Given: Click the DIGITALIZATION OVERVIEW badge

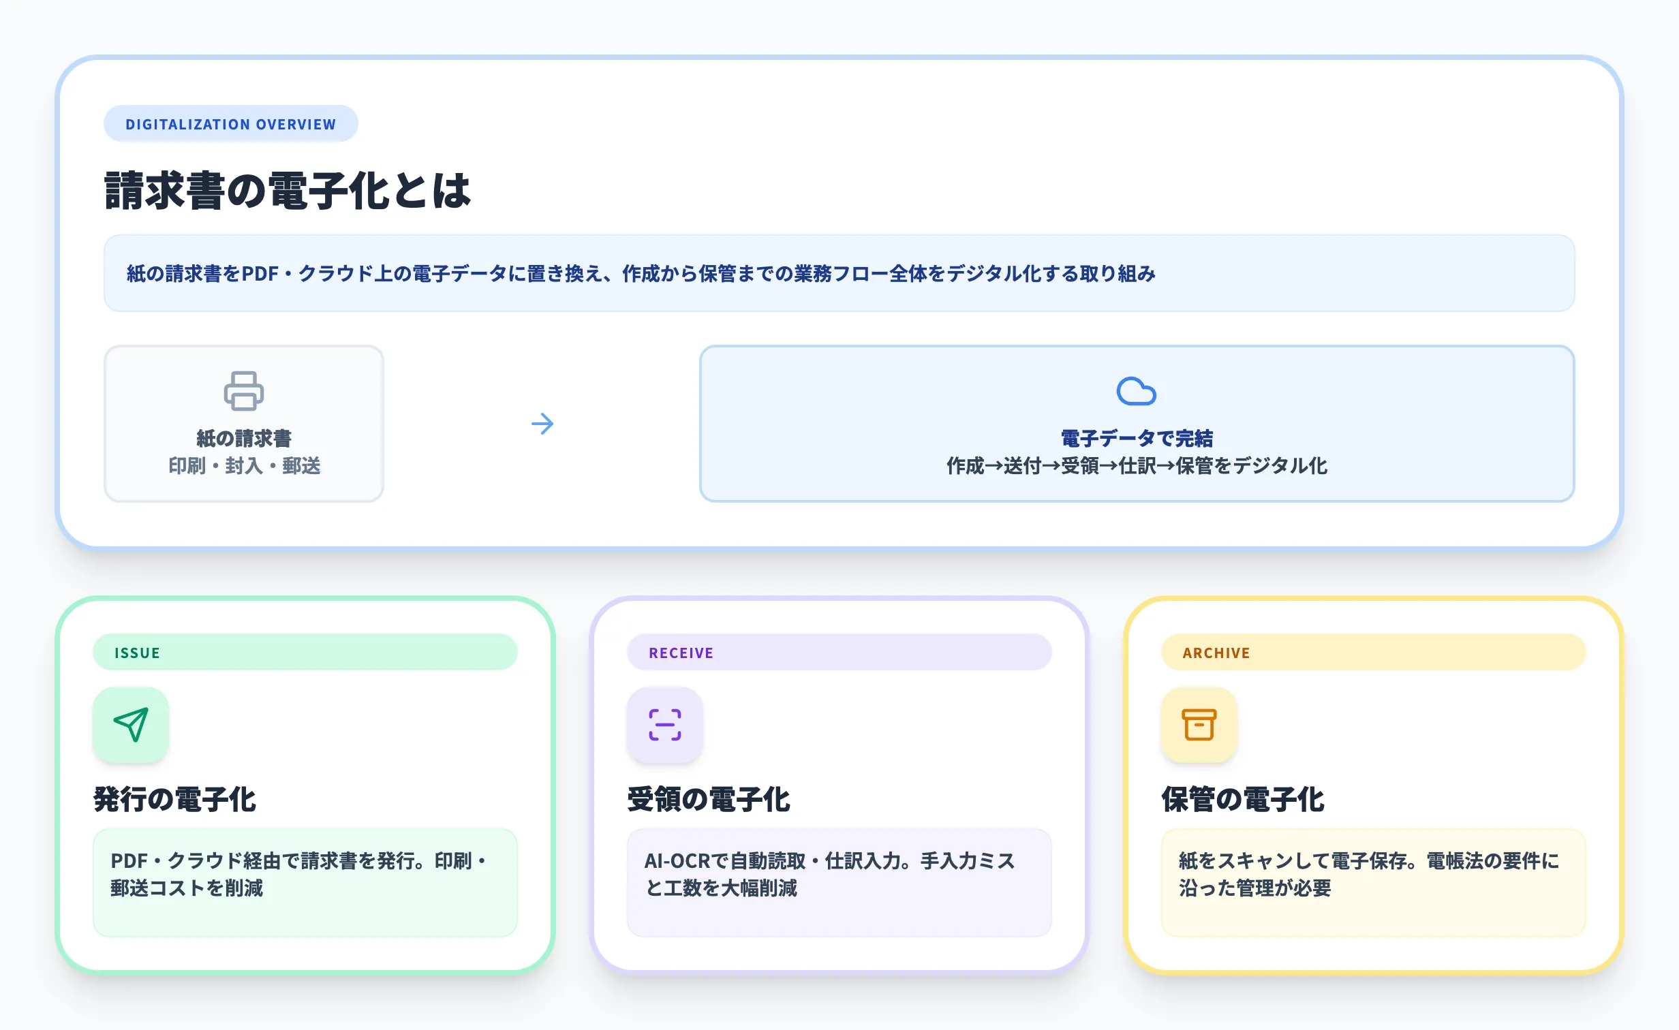Looking at the screenshot, I should pos(230,123).
